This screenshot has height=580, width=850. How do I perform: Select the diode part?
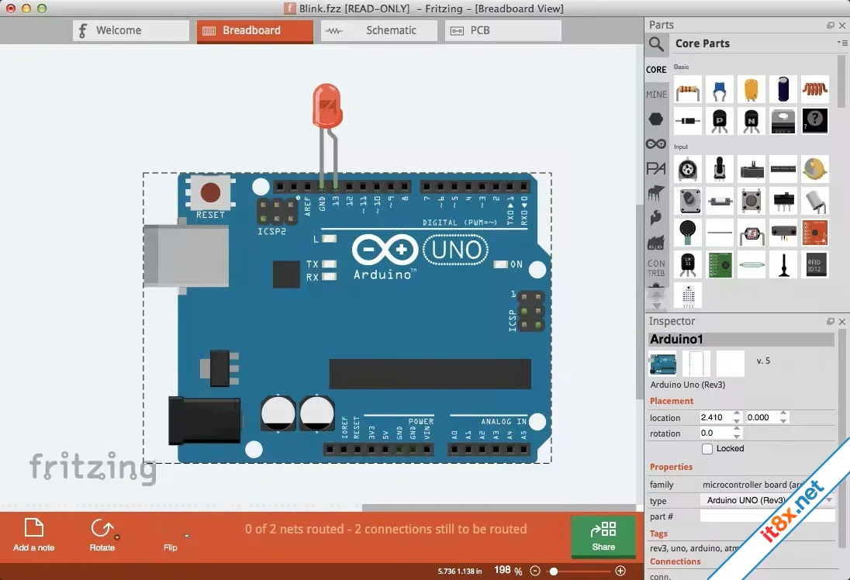(x=687, y=121)
